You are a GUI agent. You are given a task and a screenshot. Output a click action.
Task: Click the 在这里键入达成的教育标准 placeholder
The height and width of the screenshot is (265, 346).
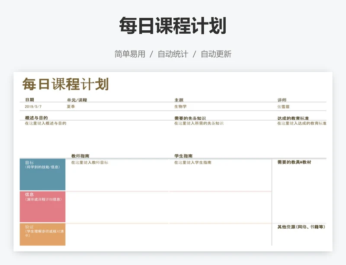click(x=302, y=123)
